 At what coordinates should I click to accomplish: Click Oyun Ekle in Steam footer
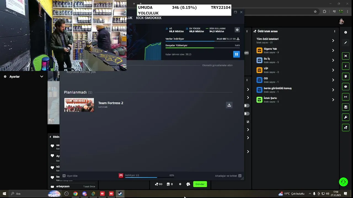tap(70, 176)
